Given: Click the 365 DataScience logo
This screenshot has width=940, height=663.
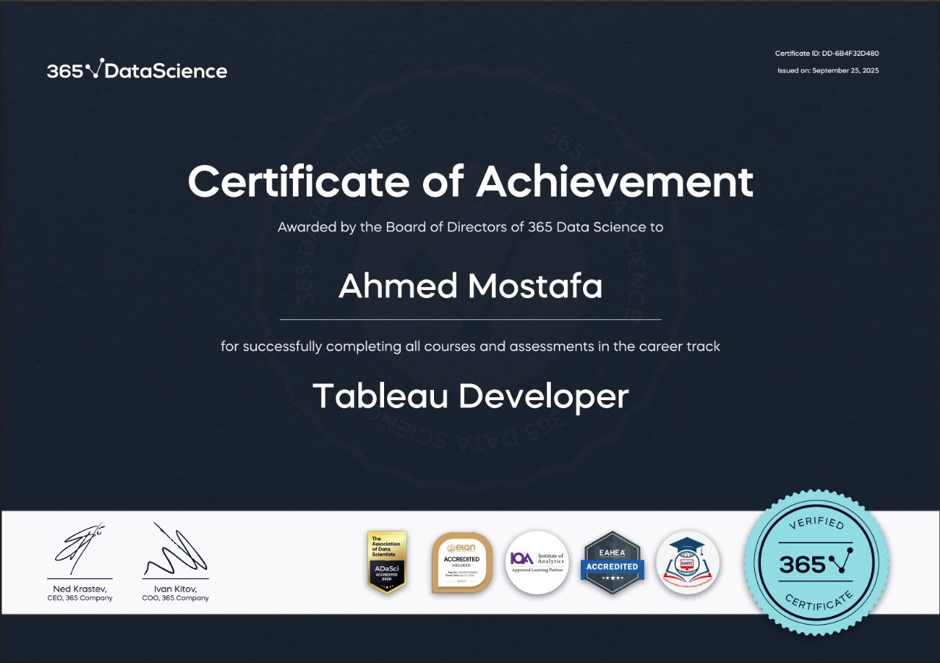Looking at the screenshot, I should (x=137, y=70).
